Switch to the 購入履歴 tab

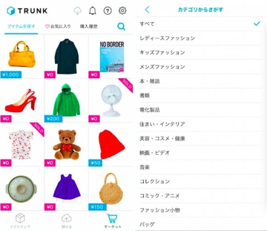click(89, 26)
